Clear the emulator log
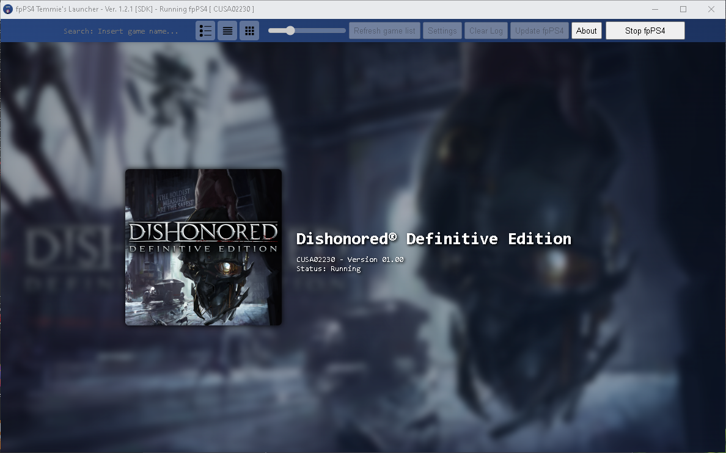Viewport: 726px width, 453px height. pyautogui.click(x=486, y=30)
